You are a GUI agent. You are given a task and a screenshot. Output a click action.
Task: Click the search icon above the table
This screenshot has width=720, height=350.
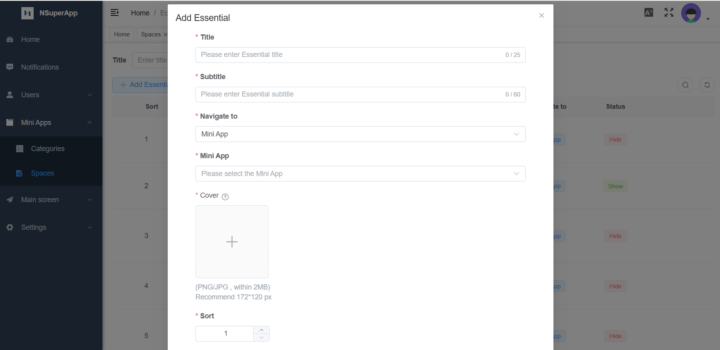click(x=685, y=85)
